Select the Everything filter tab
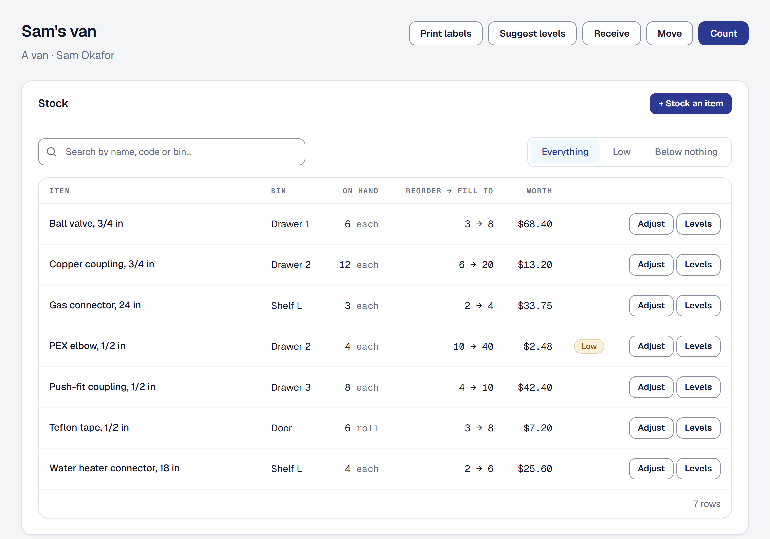This screenshot has height=539, width=770. click(x=565, y=152)
